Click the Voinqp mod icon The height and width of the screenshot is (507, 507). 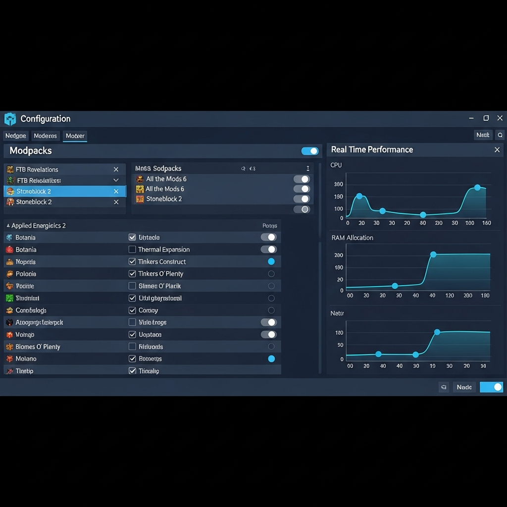(10, 335)
